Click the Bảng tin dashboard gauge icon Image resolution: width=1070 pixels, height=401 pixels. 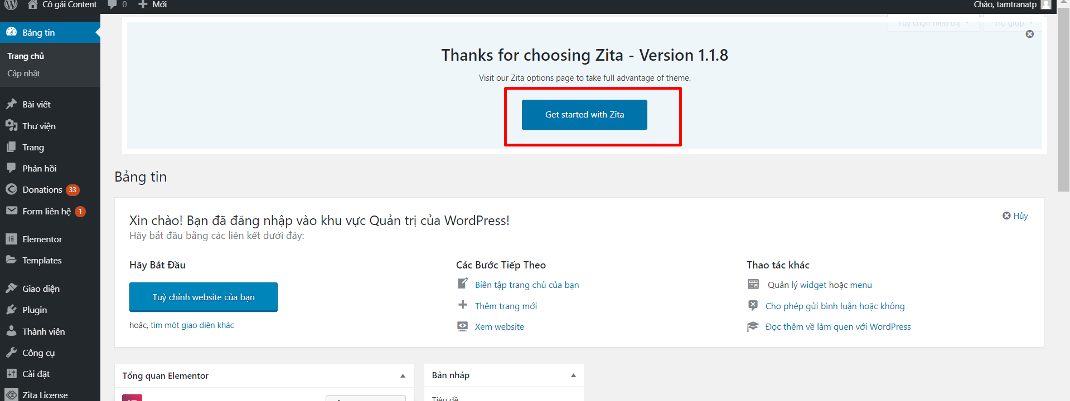coord(11,32)
